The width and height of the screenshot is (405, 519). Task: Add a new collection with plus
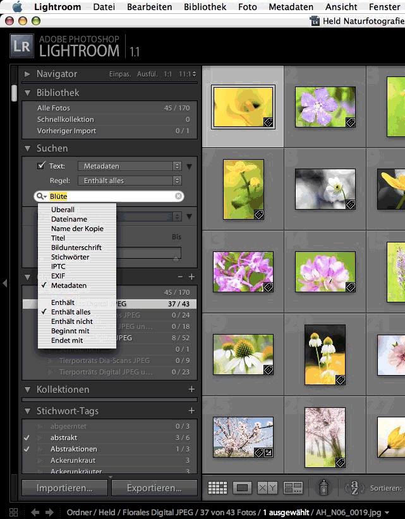[x=191, y=389]
